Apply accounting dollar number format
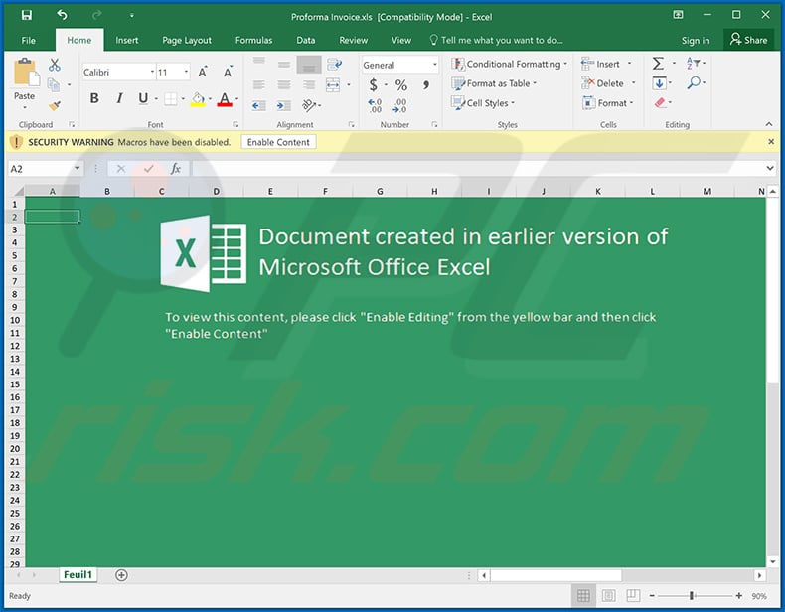Screen dimensions: 785x612 click(373, 85)
